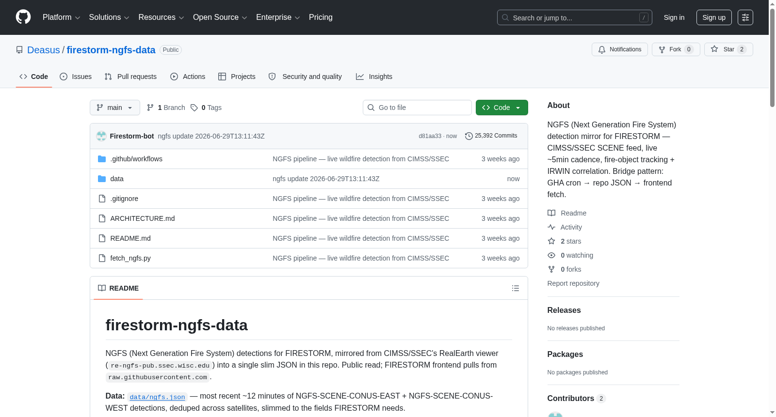
Task: Click the .github/workflows folder icon
Action: (102, 159)
